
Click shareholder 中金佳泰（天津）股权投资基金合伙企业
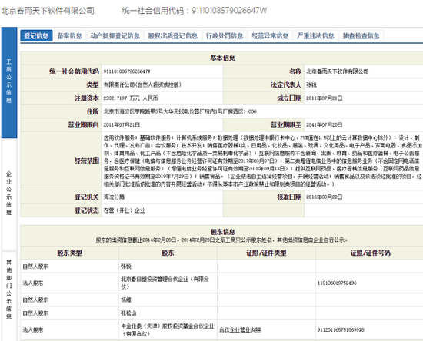pyautogui.click(x=167, y=329)
